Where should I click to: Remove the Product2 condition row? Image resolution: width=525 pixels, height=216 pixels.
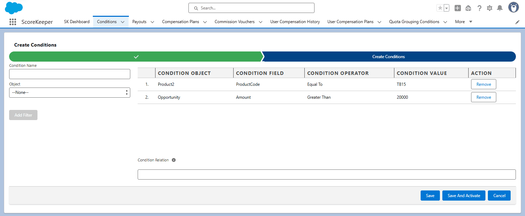483,84
